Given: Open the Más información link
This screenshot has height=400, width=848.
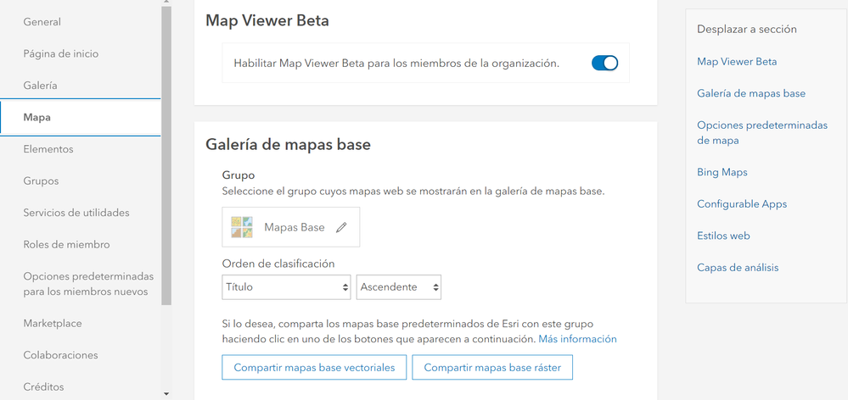Looking at the screenshot, I should click(577, 339).
